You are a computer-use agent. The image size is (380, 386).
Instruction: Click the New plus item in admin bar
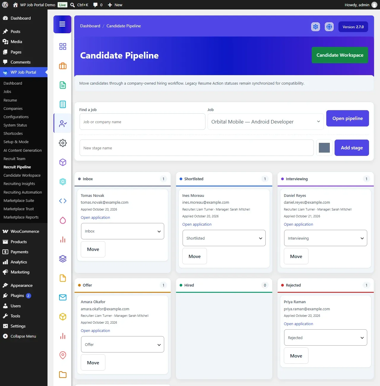click(x=115, y=5)
